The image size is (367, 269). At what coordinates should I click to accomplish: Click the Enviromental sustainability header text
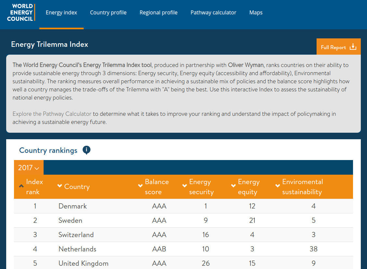pyautogui.click(x=302, y=187)
